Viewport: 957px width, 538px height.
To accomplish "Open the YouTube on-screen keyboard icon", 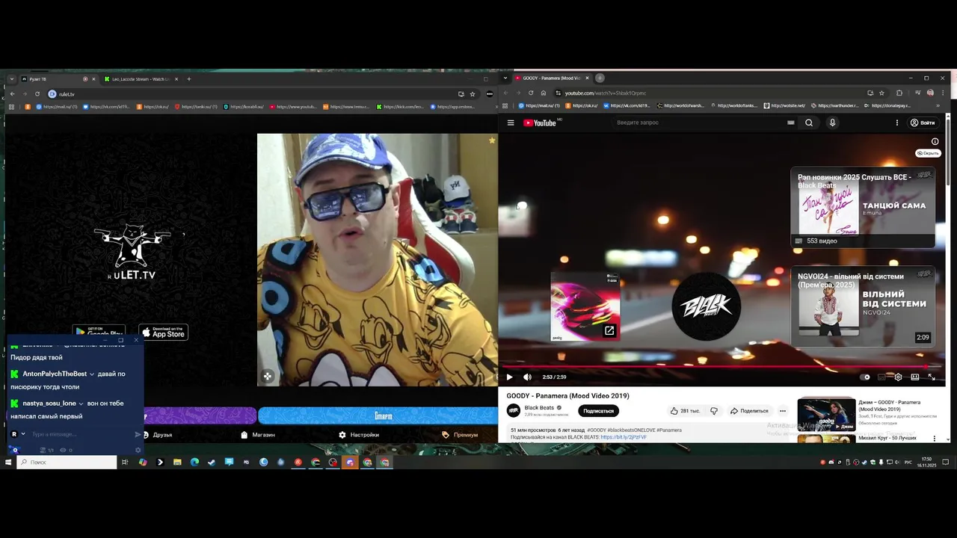I will point(790,123).
